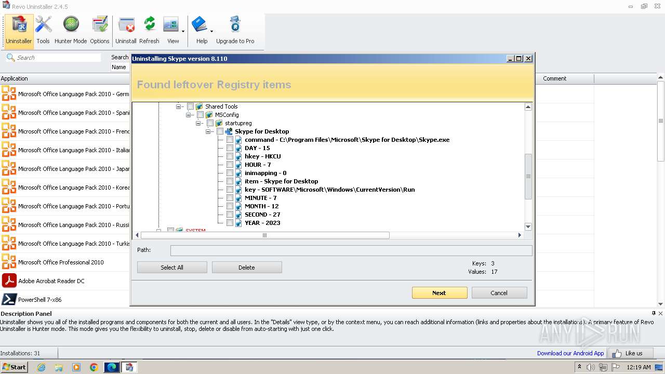Click the Uninstall toolbar icon

pos(126,30)
